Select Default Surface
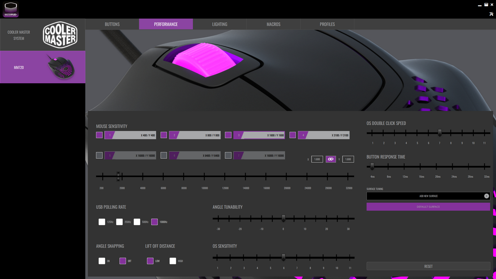 [x=428, y=207]
